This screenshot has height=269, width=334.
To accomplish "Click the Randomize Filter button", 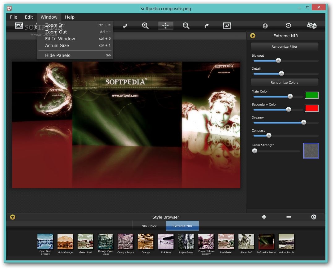I will click(x=285, y=46).
